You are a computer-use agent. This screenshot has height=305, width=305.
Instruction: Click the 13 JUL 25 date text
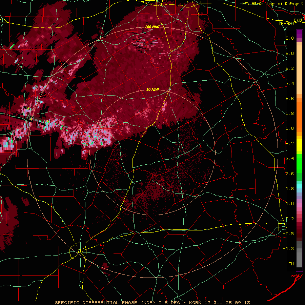(218, 303)
